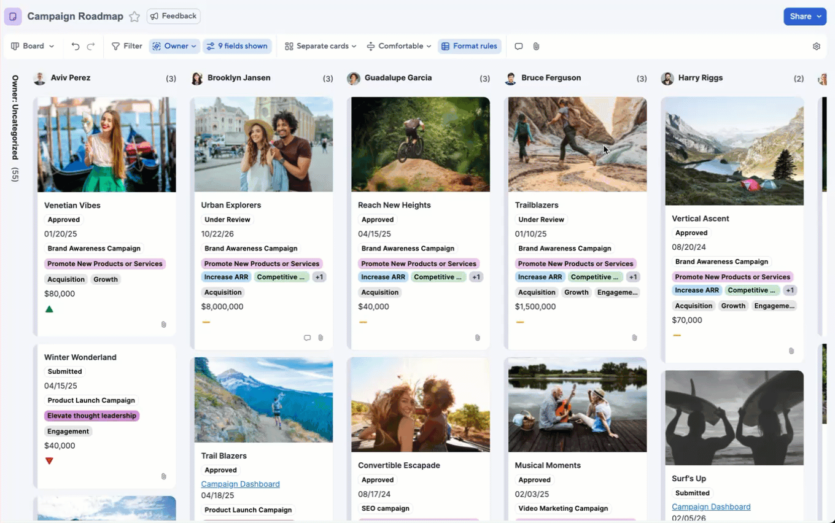
Task: Open the 9 fields shown selector
Action: pyautogui.click(x=237, y=46)
